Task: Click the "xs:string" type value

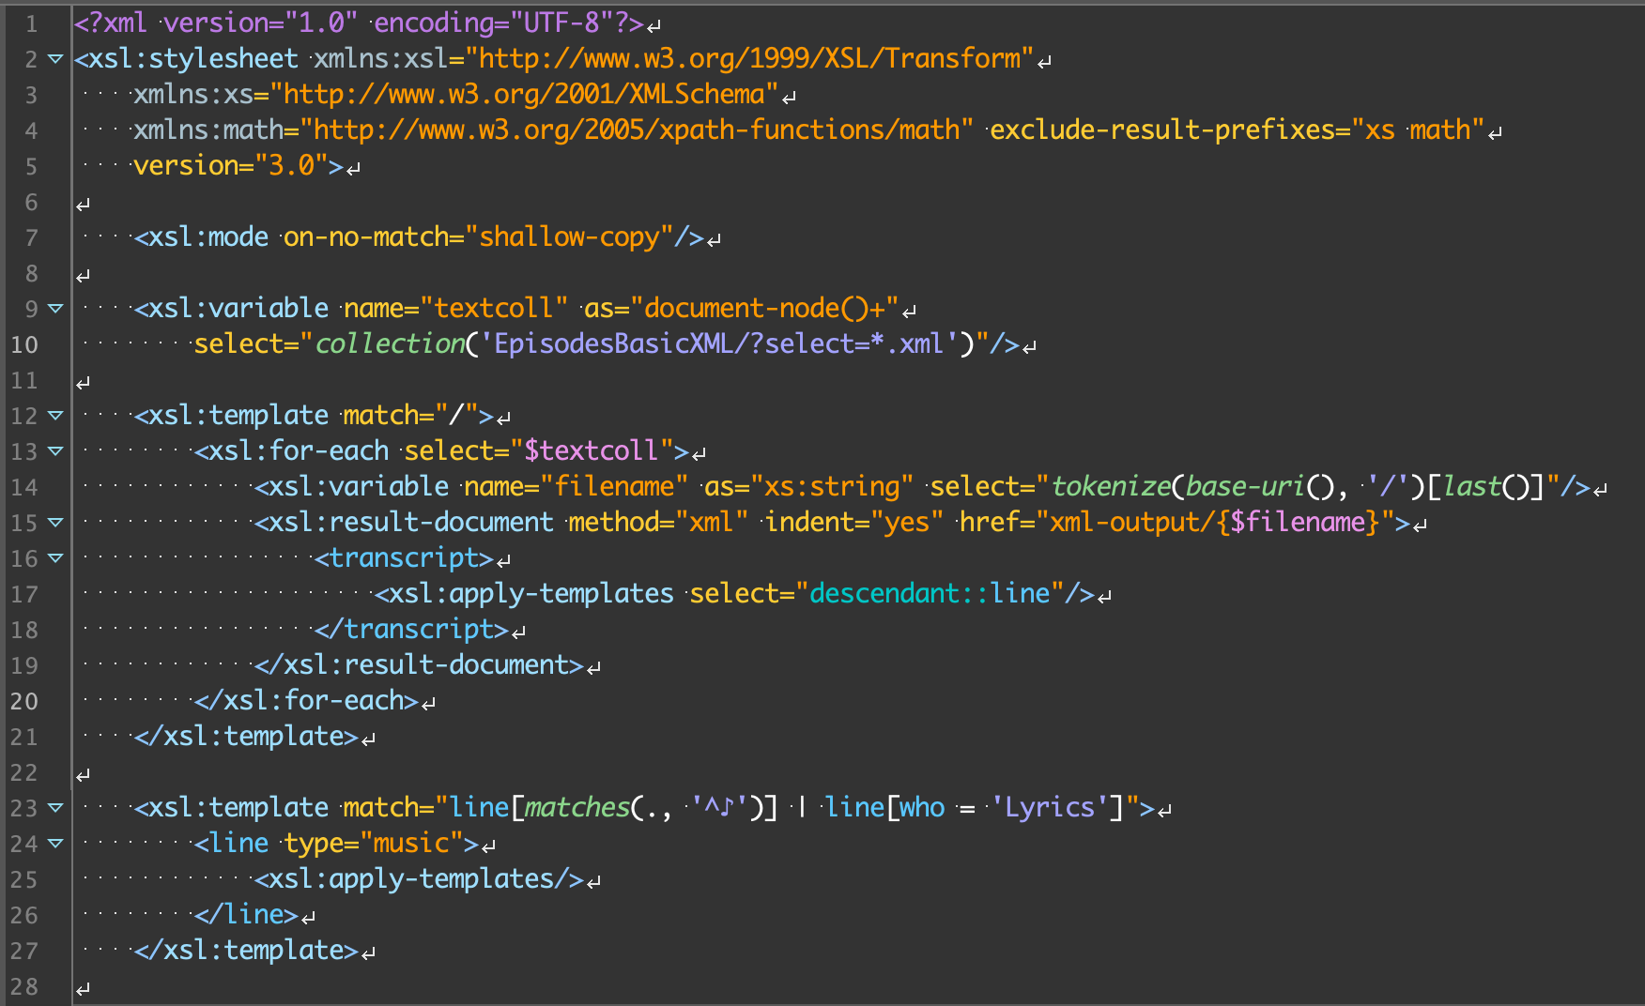Action: pos(832,487)
